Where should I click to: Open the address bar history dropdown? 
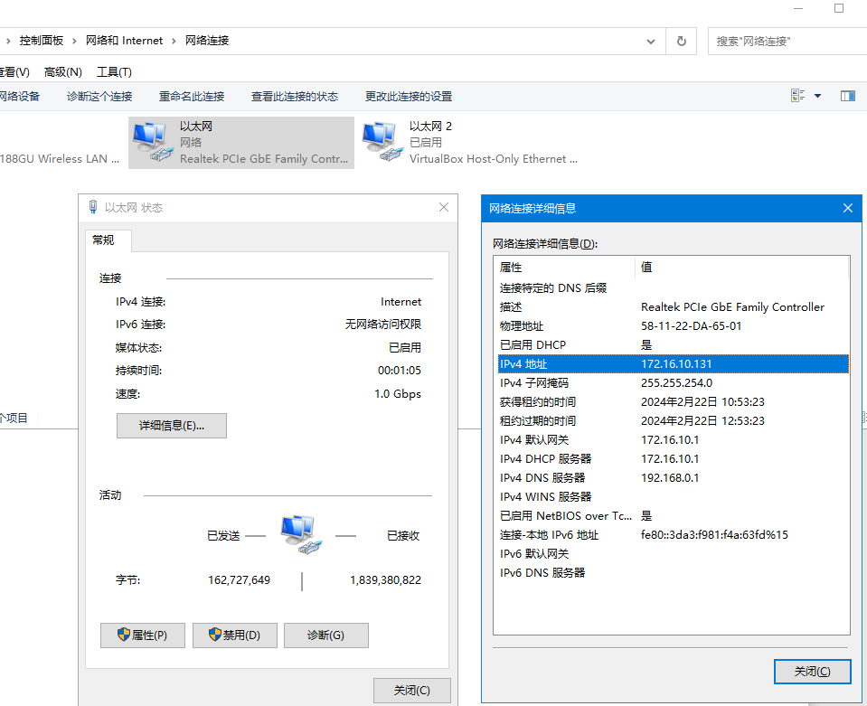tap(651, 41)
